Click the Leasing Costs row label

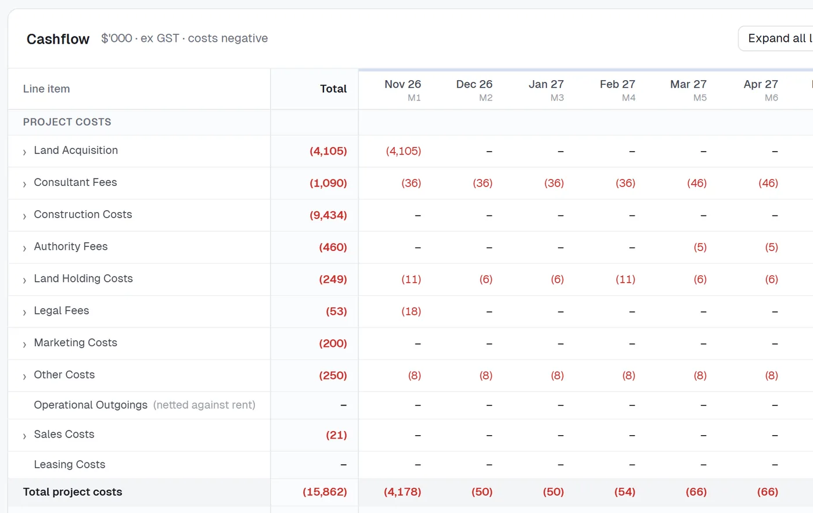point(70,465)
